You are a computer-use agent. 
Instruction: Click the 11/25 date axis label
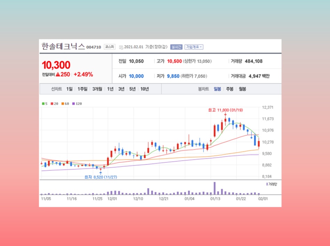(97, 199)
